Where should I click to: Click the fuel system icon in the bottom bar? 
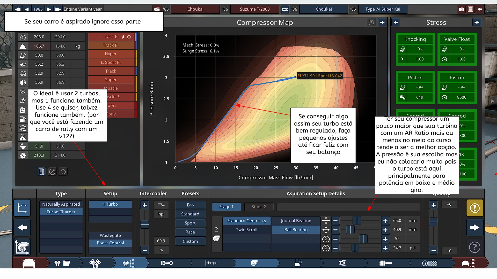click(298, 263)
